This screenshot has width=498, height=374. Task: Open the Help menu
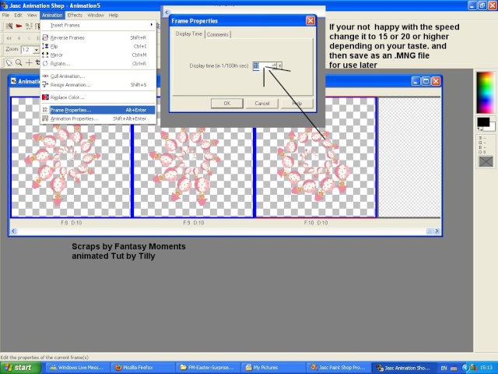pyautogui.click(x=114, y=15)
